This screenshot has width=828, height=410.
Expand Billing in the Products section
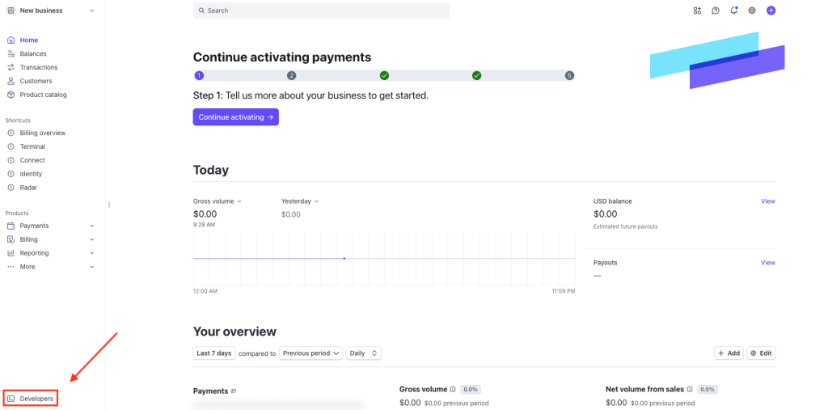(51, 239)
